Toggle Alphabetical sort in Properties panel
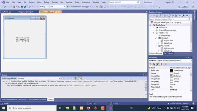 154,64
